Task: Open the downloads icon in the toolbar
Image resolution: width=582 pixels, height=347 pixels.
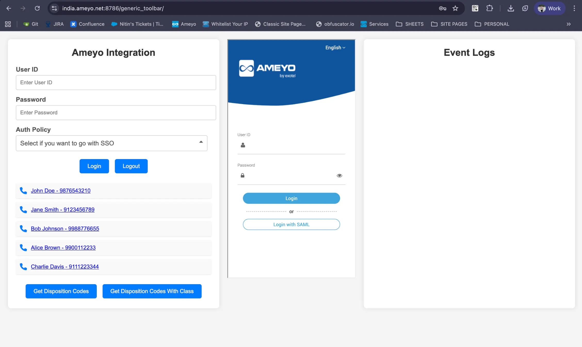Action: 511,8
